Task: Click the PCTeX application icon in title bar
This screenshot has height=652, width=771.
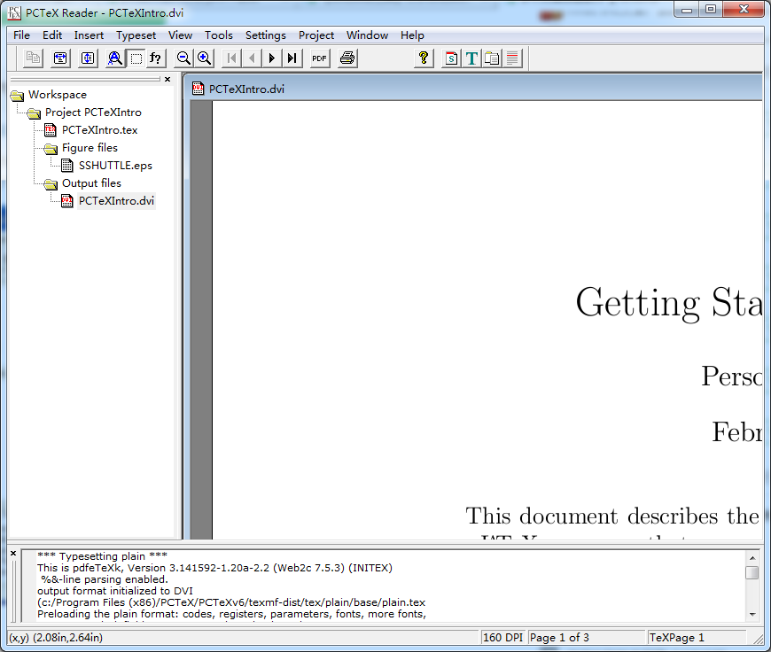Action: coord(15,12)
